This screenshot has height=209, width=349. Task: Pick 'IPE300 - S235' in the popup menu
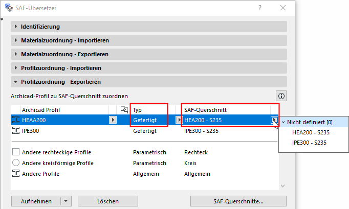(x=310, y=142)
